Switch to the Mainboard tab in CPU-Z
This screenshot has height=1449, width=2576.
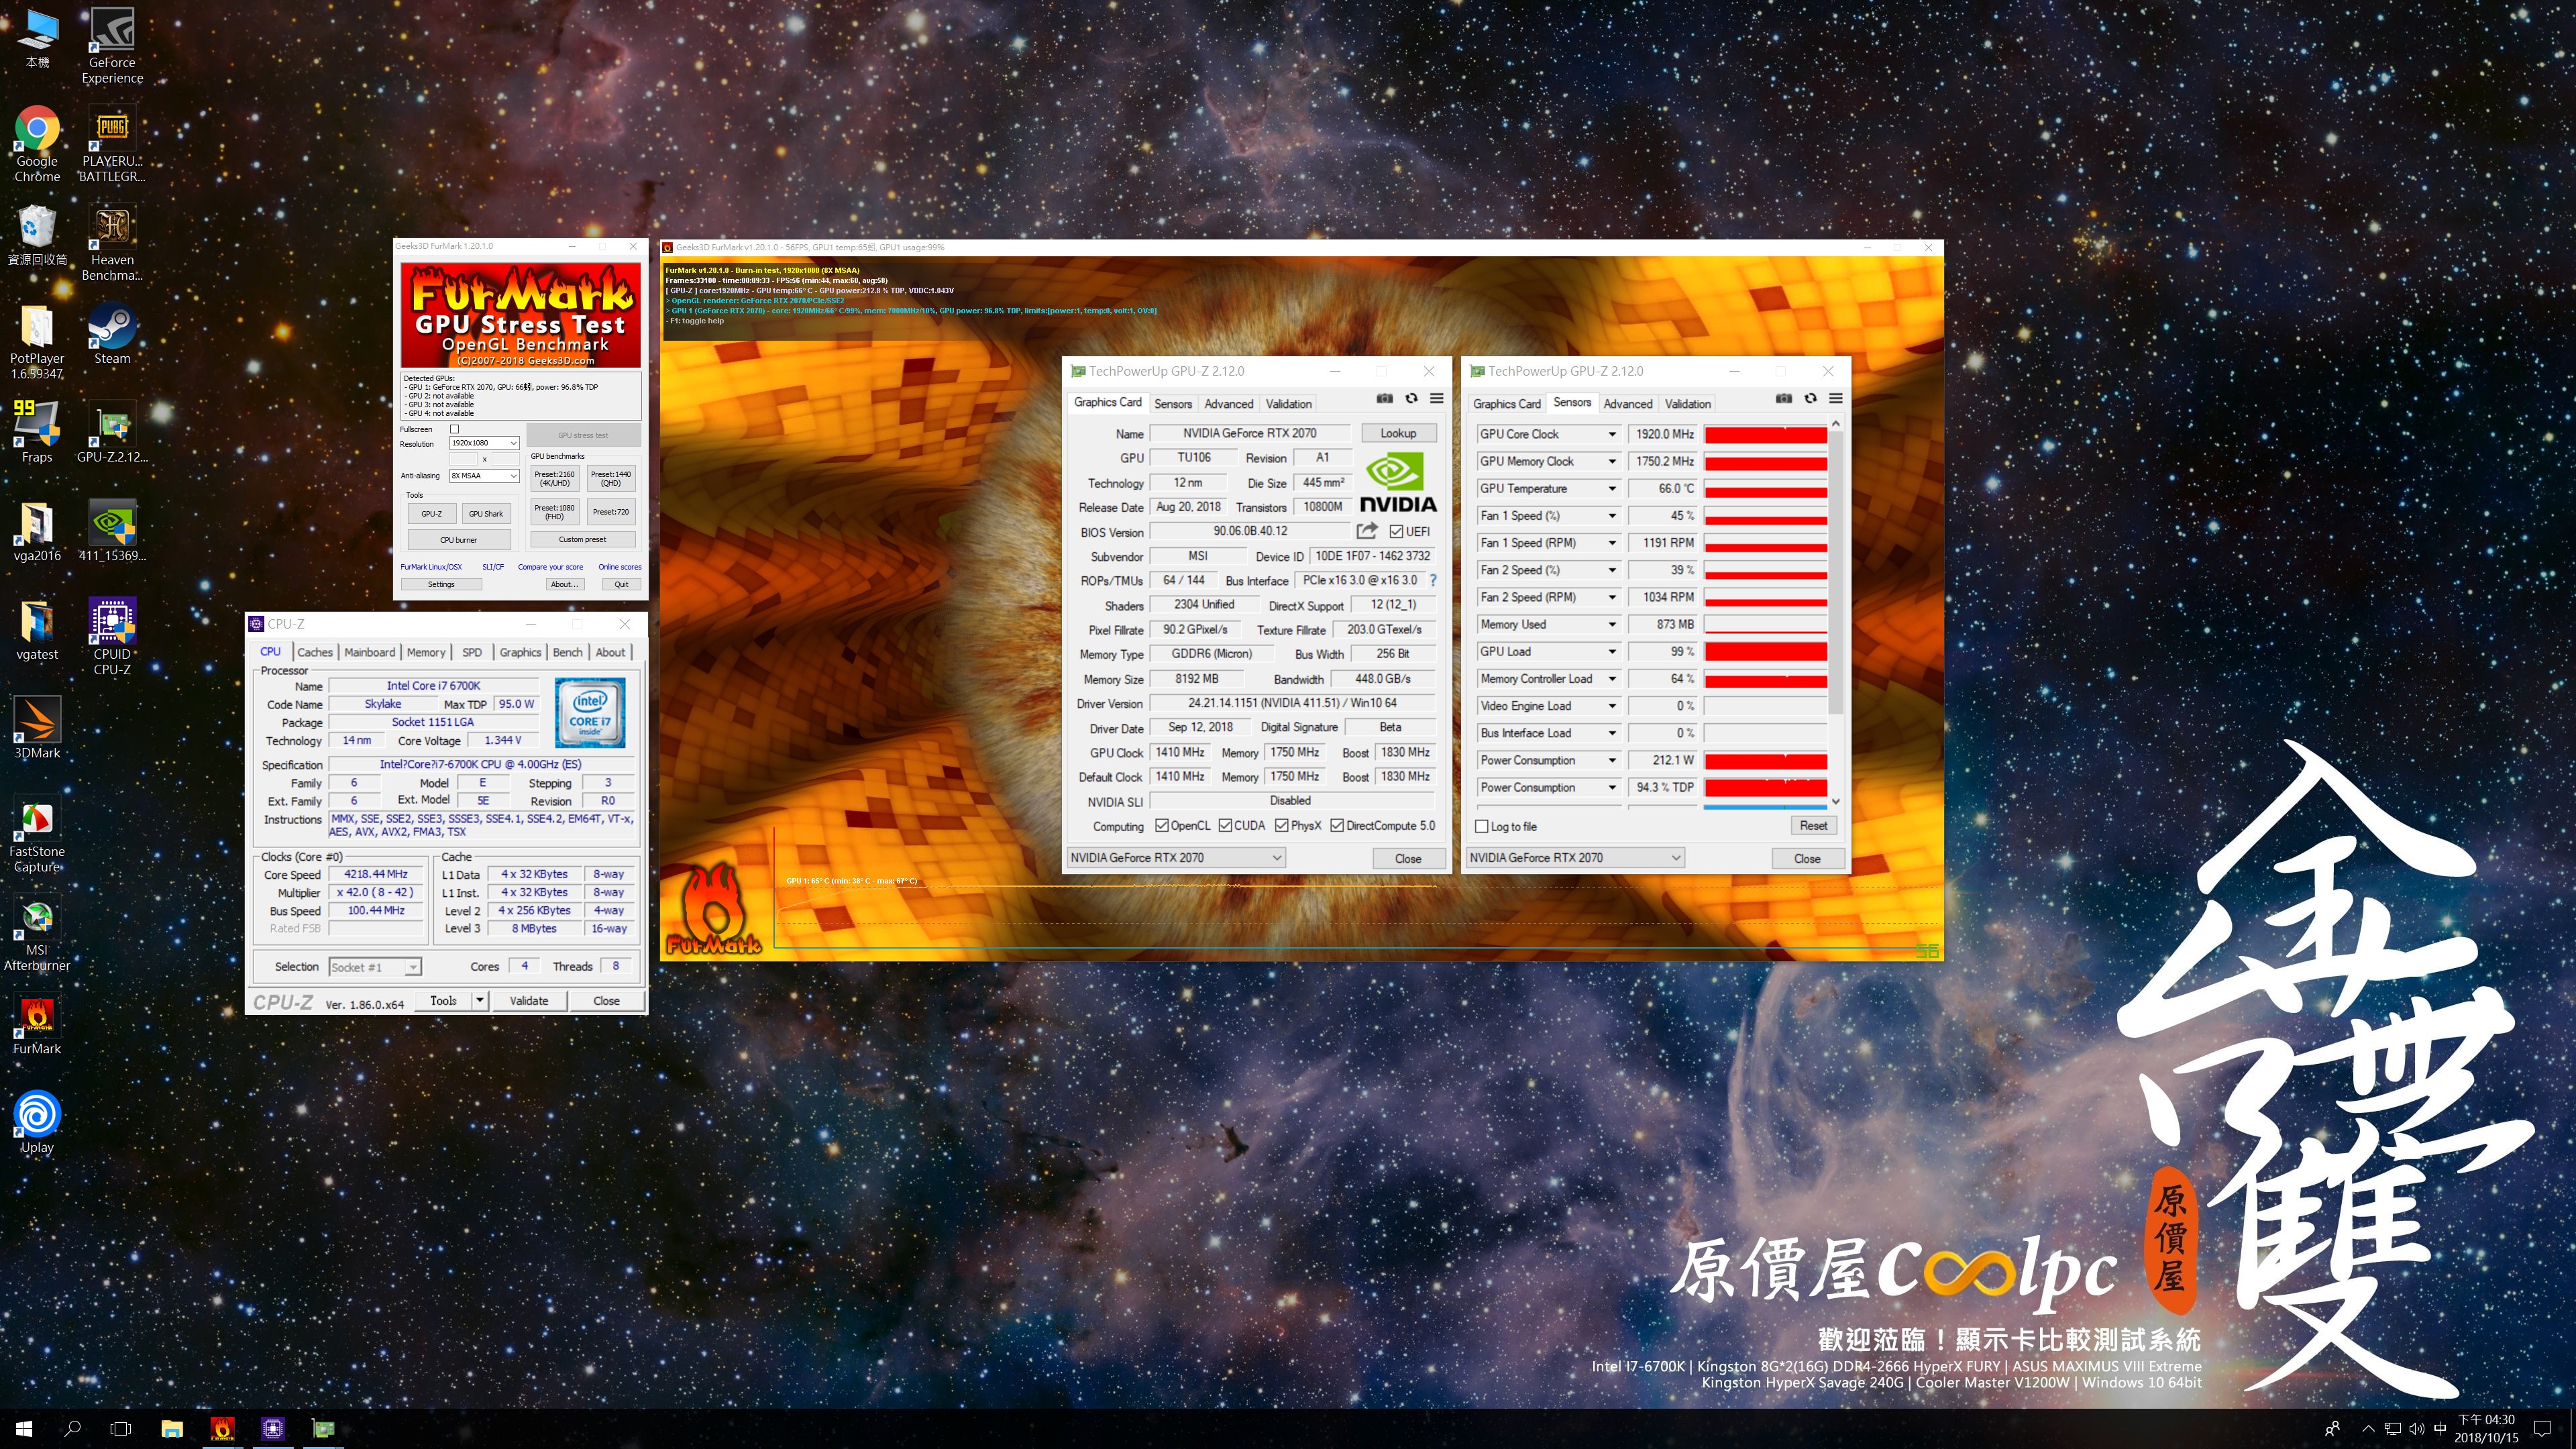coord(370,652)
